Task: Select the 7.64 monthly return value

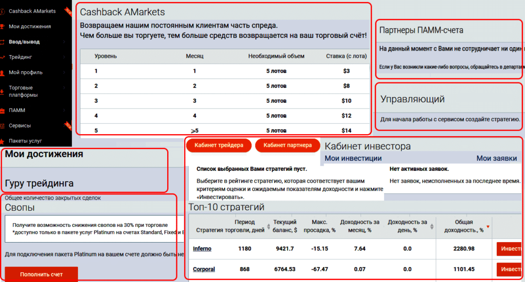Action: [359, 249]
